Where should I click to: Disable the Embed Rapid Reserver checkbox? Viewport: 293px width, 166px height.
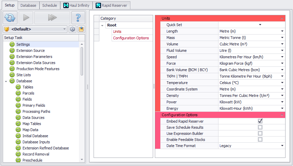coord(260,121)
